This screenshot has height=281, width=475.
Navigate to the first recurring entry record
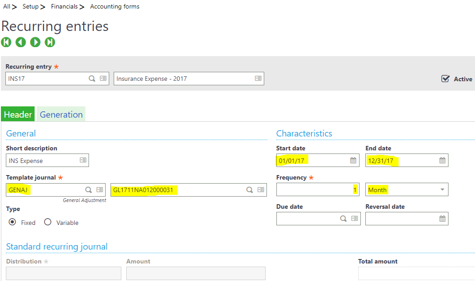[x=6, y=42]
